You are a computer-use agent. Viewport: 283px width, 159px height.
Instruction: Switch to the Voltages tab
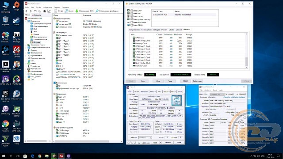click(x=157, y=30)
